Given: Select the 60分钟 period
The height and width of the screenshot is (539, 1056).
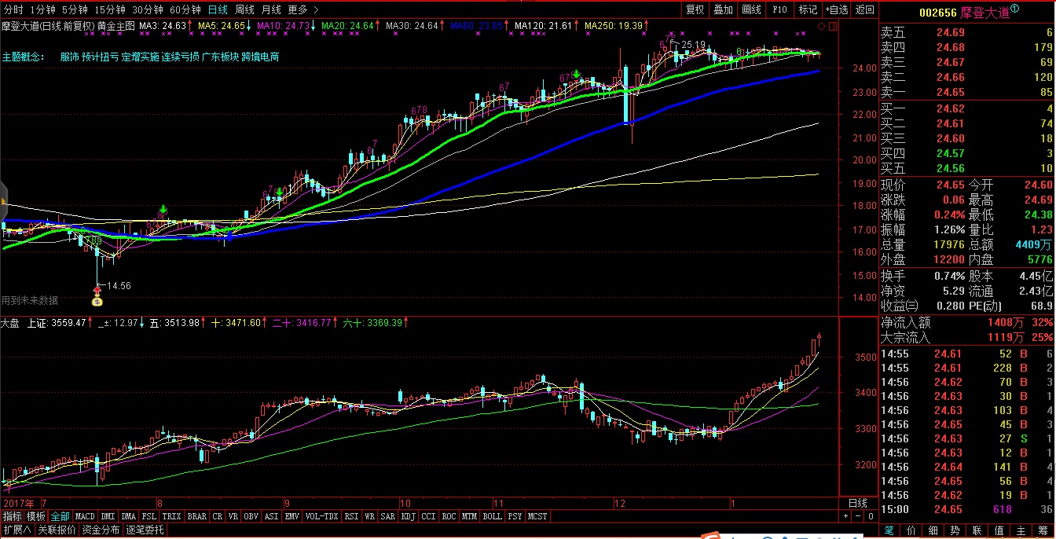Looking at the screenshot, I should [185, 9].
